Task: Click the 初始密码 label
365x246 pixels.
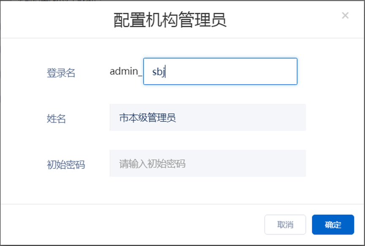Action: coord(65,165)
